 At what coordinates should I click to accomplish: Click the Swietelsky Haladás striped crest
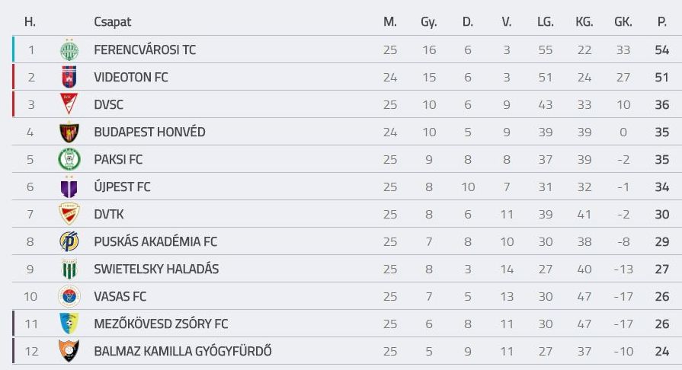pos(69,269)
